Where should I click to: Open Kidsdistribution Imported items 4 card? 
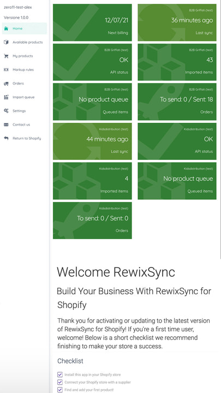[92, 181]
